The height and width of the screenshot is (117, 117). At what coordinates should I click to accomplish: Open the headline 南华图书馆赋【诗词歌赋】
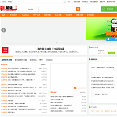tap(51, 49)
